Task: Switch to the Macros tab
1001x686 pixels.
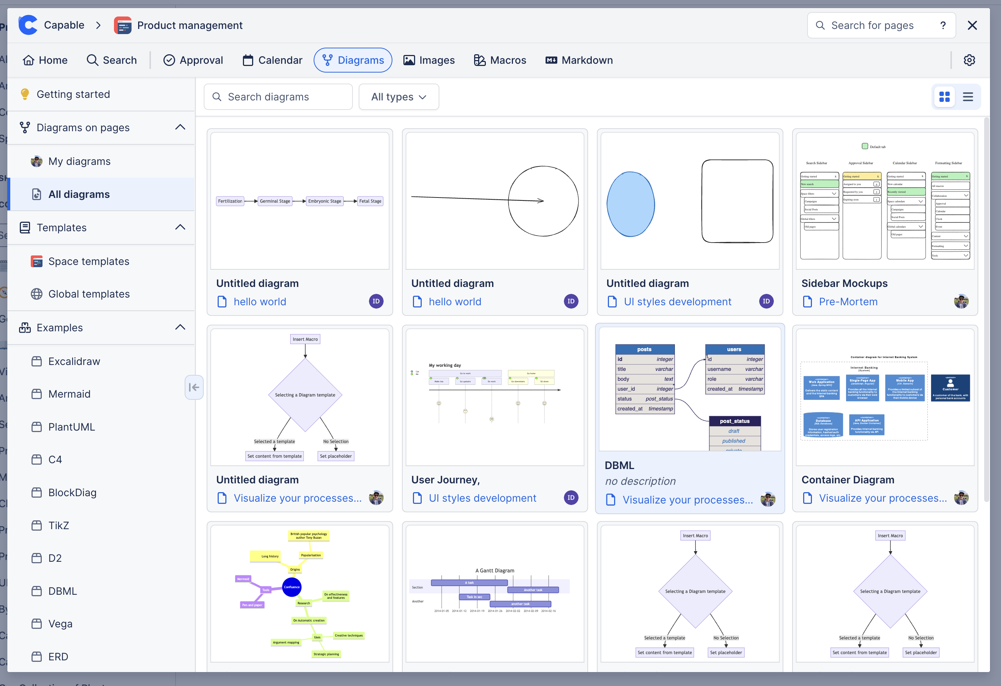Action: (x=500, y=60)
